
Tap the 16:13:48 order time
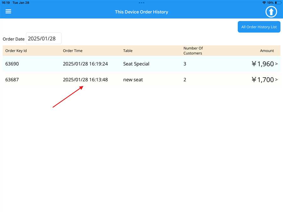tap(85, 80)
